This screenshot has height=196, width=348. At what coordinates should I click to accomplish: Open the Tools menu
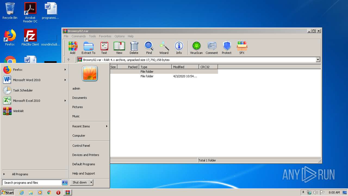(92, 36)
